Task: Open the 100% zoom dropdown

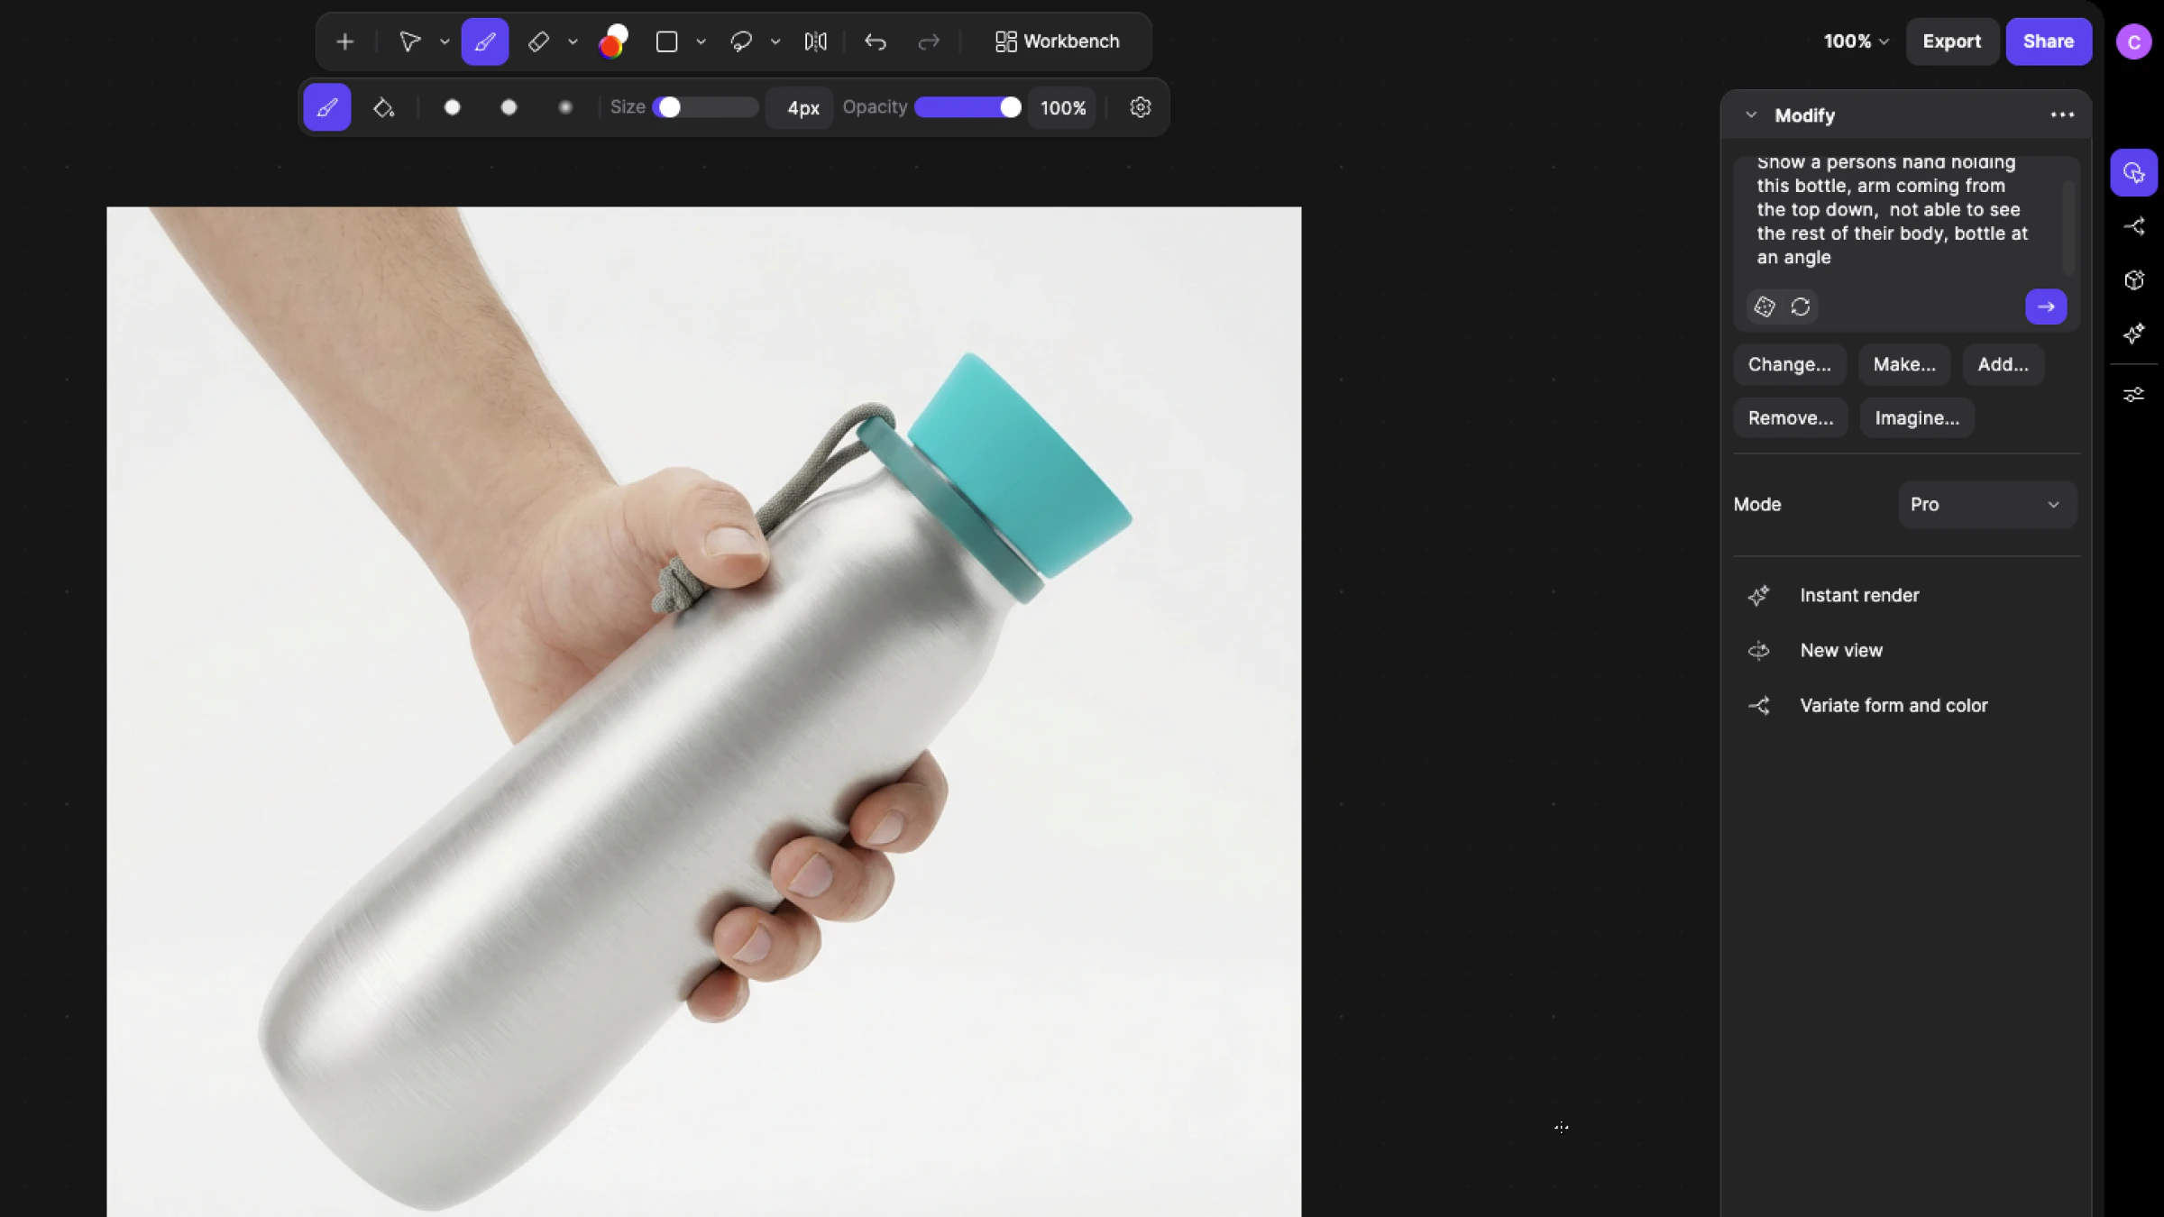Action: pos(1855,41)
